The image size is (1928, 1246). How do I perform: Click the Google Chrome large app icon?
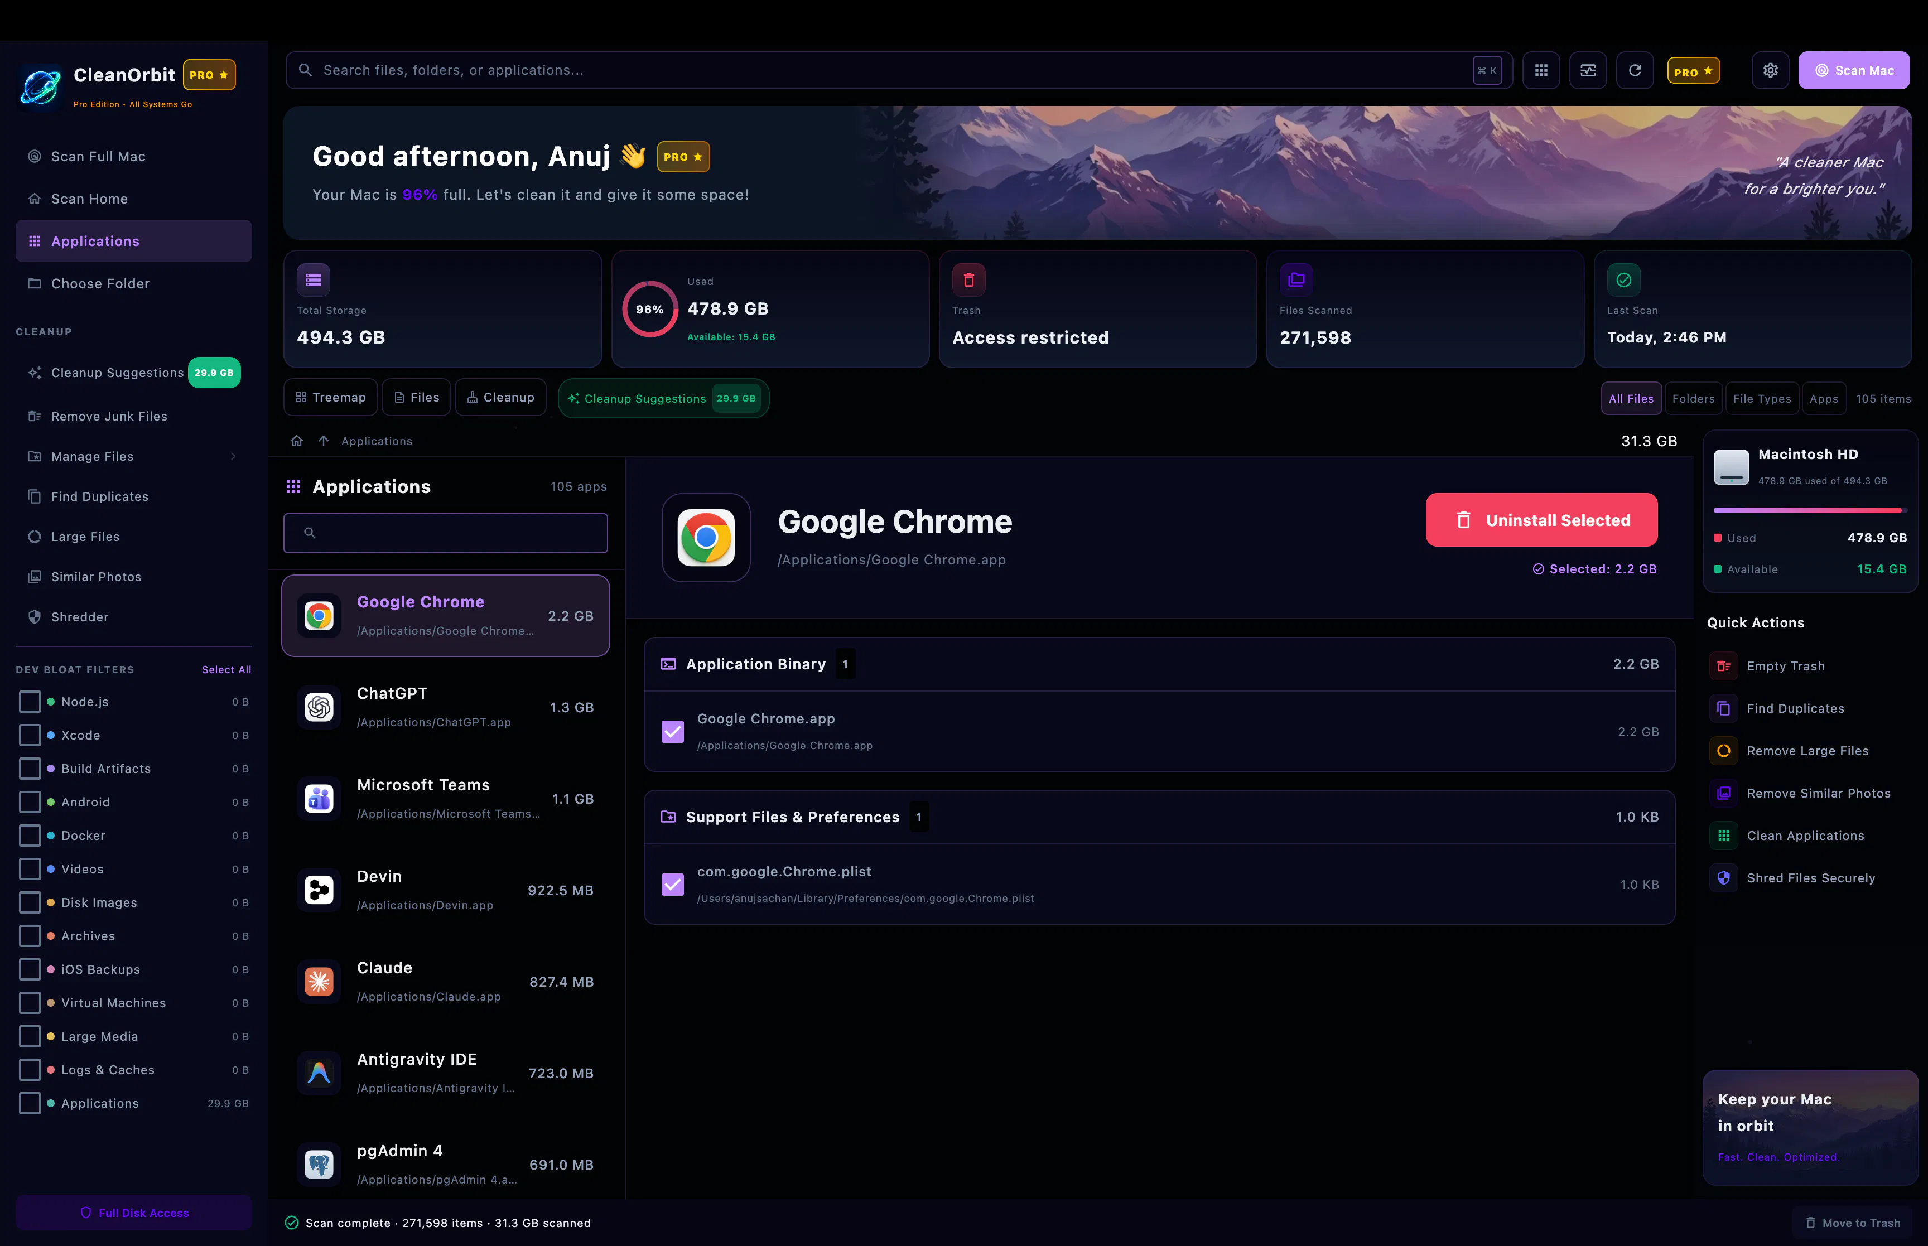click(x=706, y=537)
